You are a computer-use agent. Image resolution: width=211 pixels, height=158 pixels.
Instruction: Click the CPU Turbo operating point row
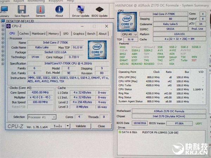tap(161, 85)
